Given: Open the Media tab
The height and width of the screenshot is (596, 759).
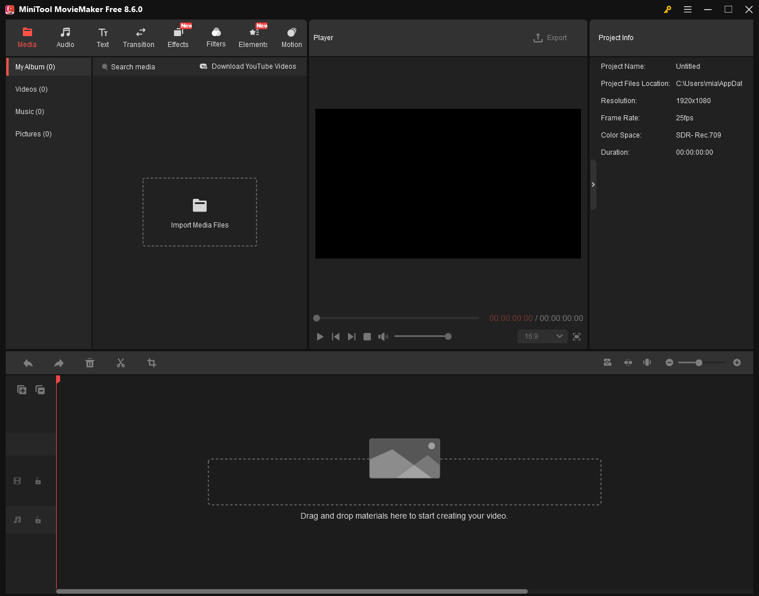Looking at the screenshot, I should 27,37.
